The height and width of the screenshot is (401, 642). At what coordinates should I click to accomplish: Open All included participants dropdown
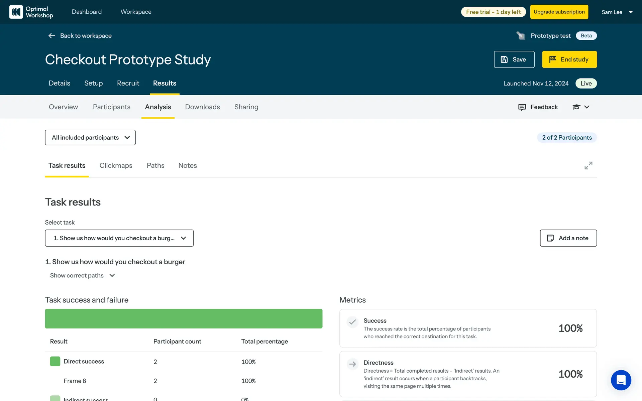pyautogui.click(x=90, y=138)
